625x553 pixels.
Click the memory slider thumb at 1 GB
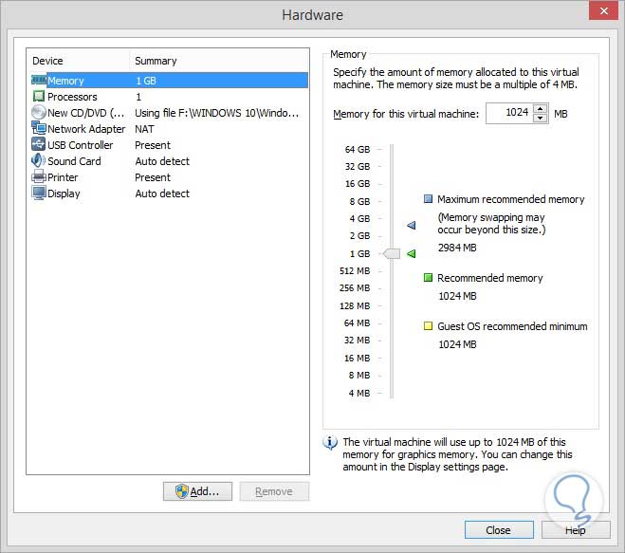coord(392,253)
